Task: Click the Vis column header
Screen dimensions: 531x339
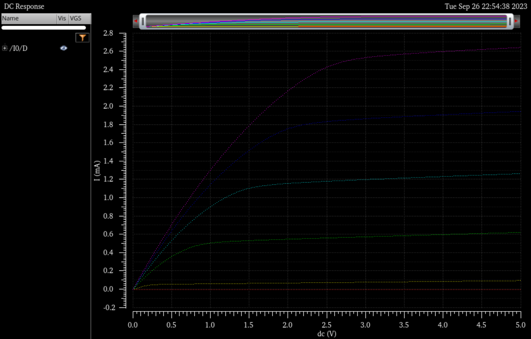Action: point(62,19)
